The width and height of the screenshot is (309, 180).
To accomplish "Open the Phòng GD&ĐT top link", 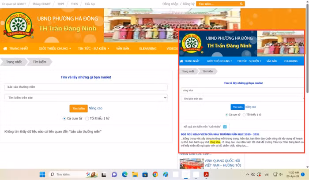I will point(41,4).
